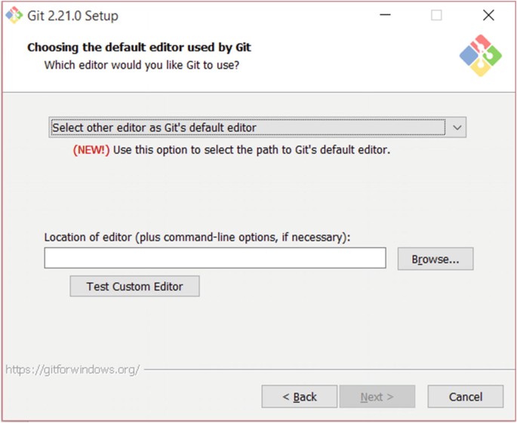Screen dimensions: 517x423
Task: Click the "Which editor would you like" subtitle
Action: click(x=141, y=65)
